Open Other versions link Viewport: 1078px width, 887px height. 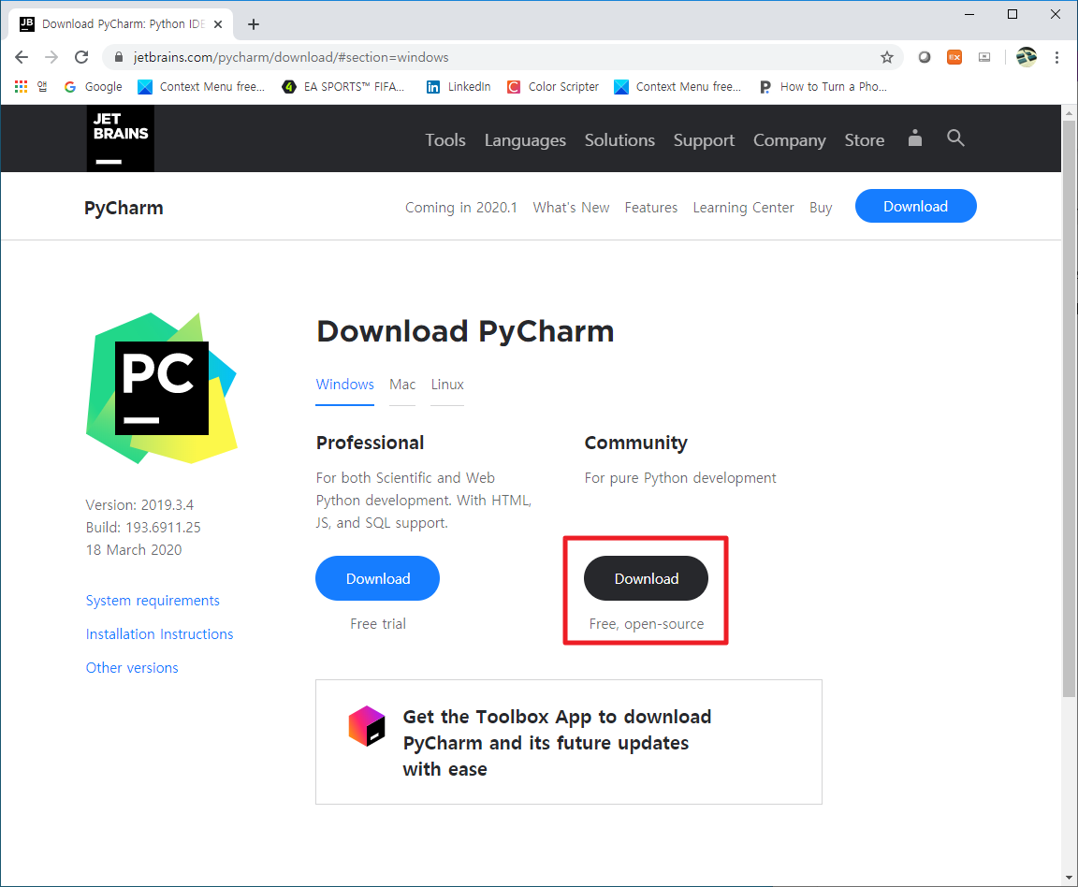tap(132, 668)
